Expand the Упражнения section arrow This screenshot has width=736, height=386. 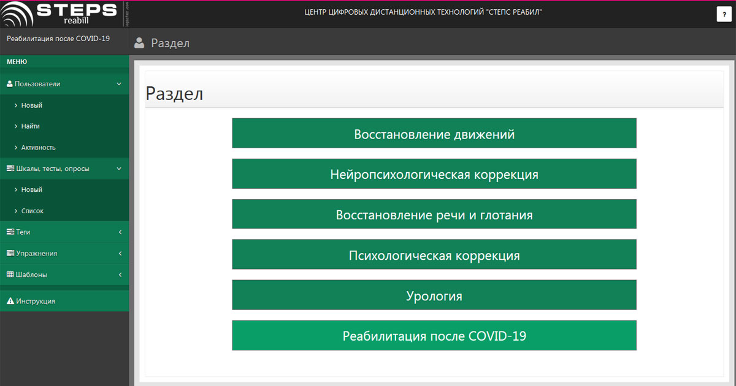click(x=120, y=253)
